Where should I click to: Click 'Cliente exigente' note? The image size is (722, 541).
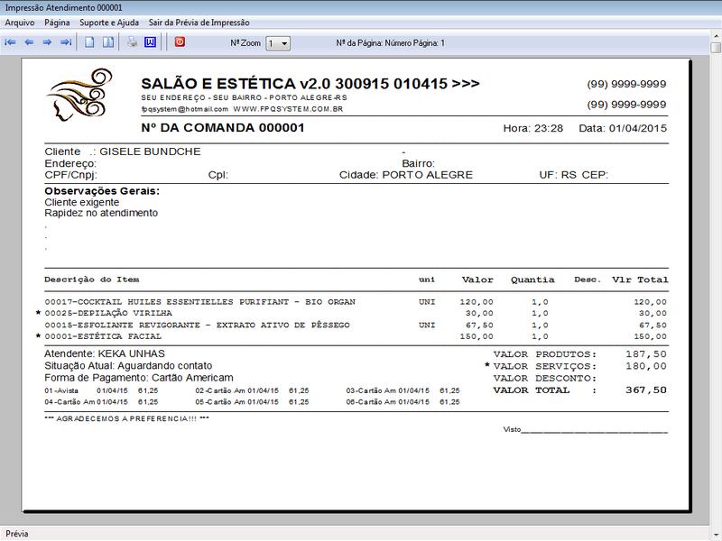click(82, 202)
